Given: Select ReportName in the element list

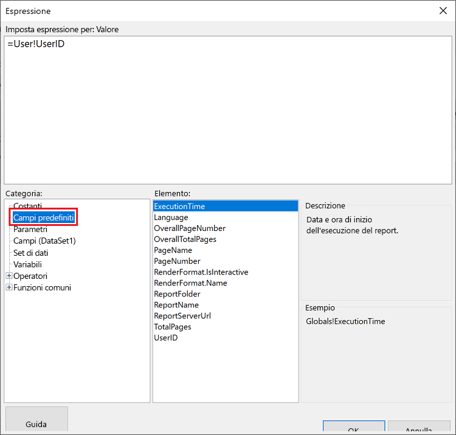Looking at the screenshot, I should click(x=226, y=305).
